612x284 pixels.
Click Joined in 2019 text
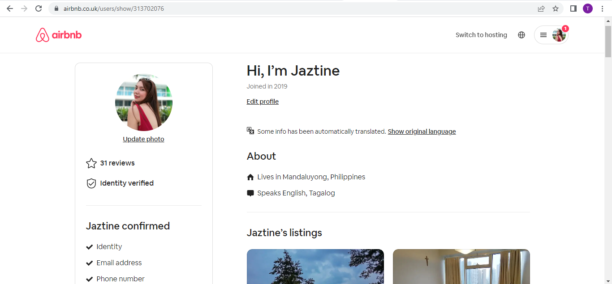click(267, 86)
